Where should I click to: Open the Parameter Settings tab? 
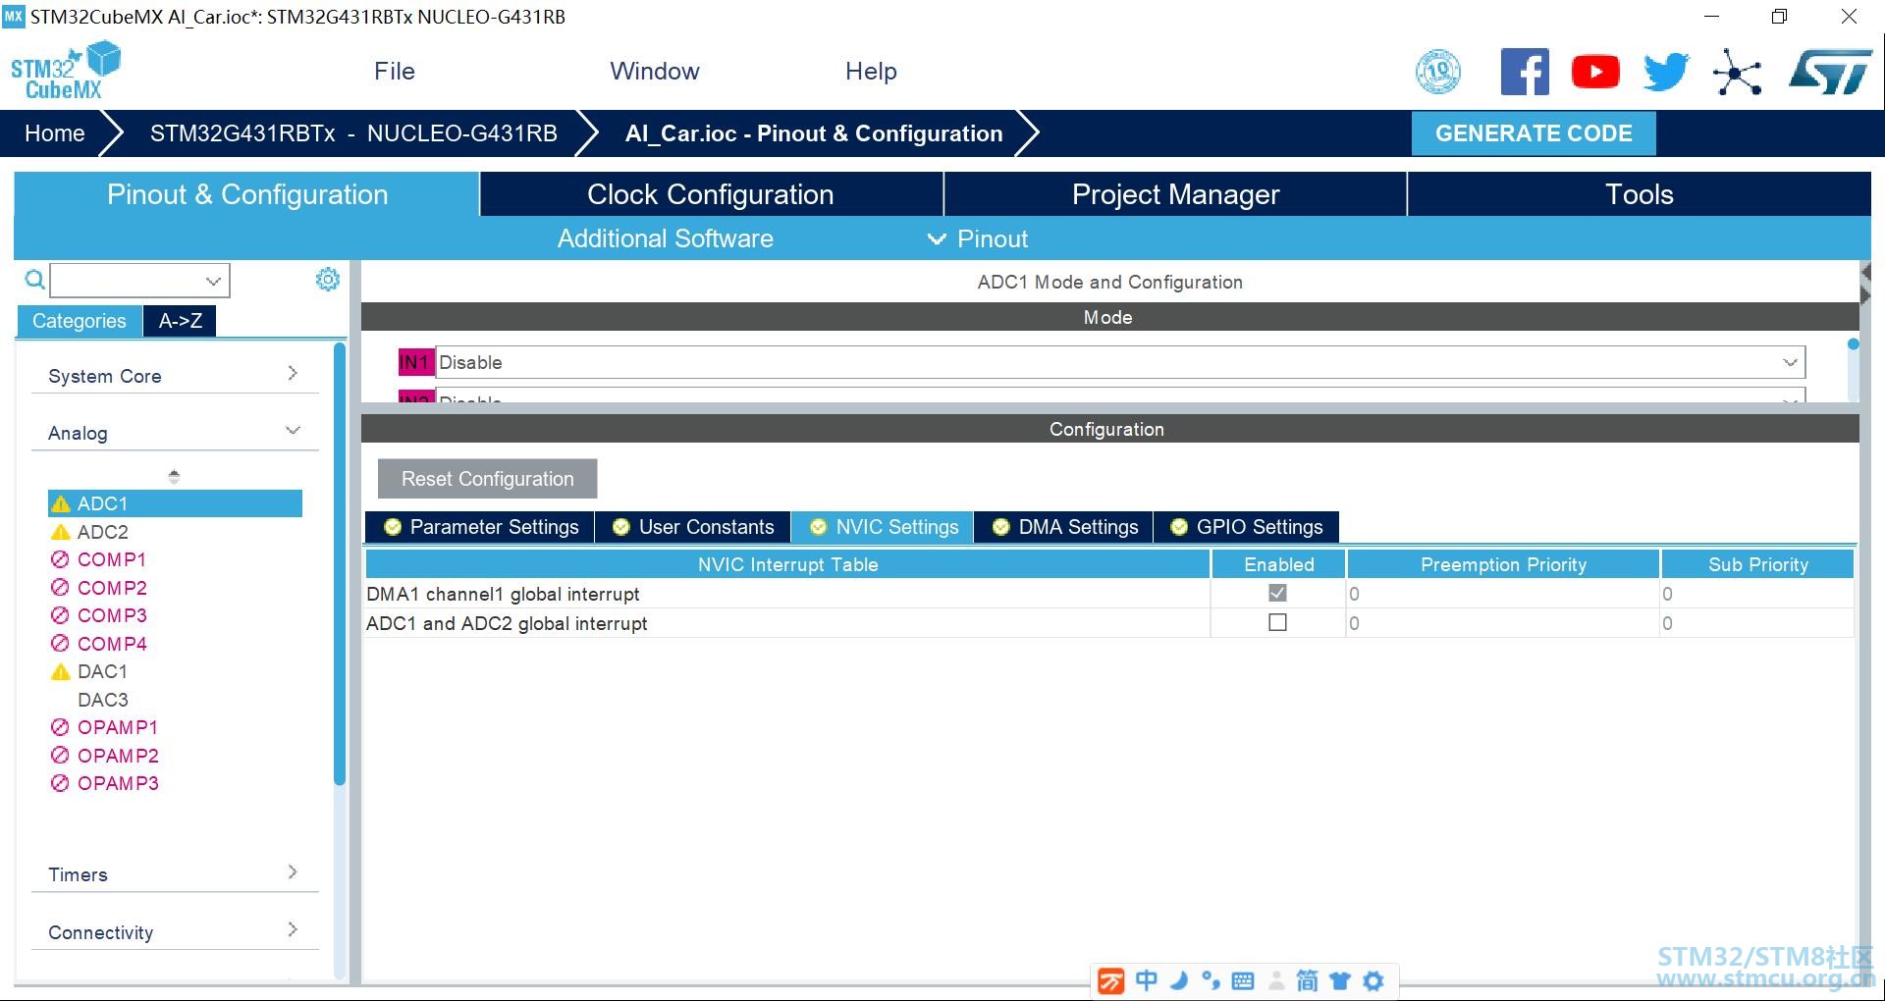coord(480,527)
